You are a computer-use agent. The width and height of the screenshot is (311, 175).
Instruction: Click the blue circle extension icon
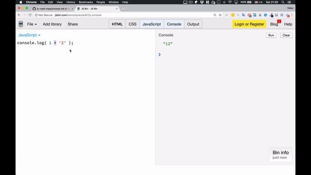pyautogui.click(x=265, y=15)
